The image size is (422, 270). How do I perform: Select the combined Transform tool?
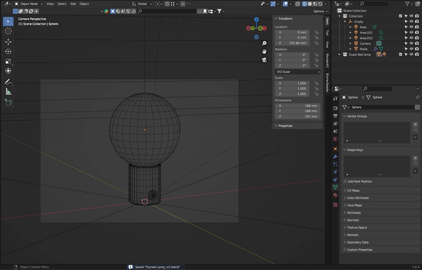click(8, 71)
